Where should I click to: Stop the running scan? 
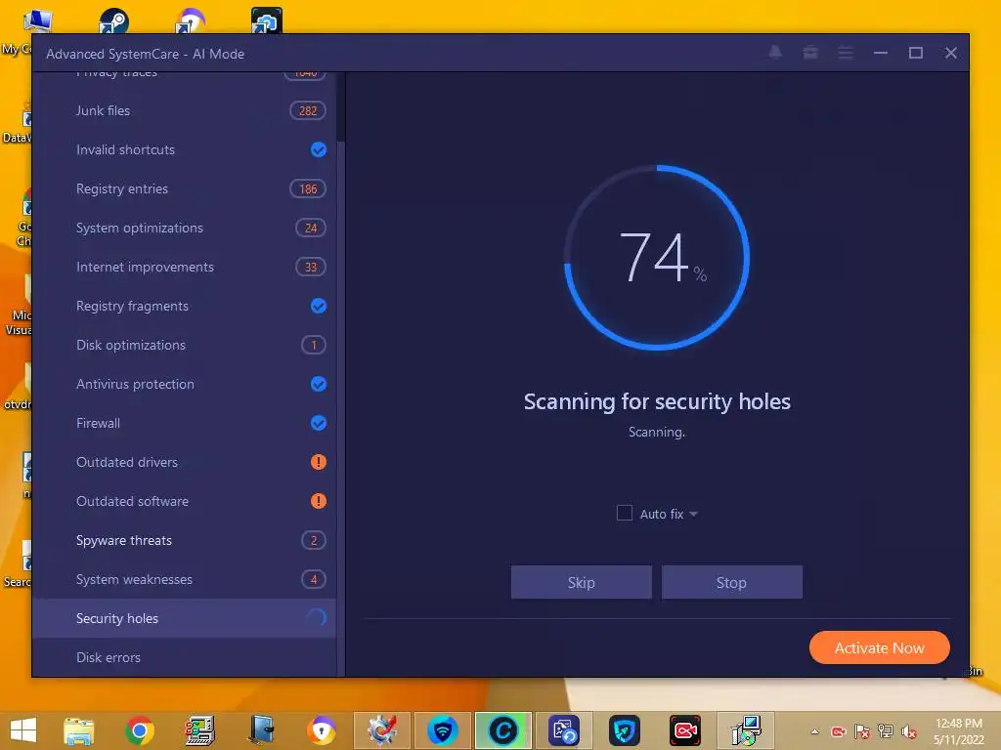[x=731, y=582]
